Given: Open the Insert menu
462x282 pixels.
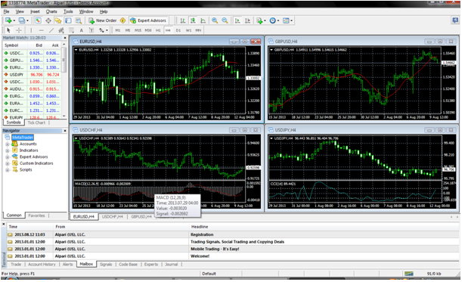Looking at the screenshot, I should [x=35, y=11].
